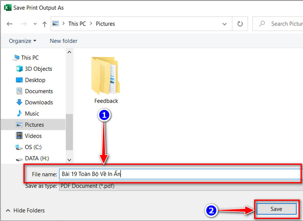Image resolution: width=303 pixels, height=221 pixels.
Task: Click sidebar scrollbar up arrow
Action: pyautogui.click(x=69, y=52)
